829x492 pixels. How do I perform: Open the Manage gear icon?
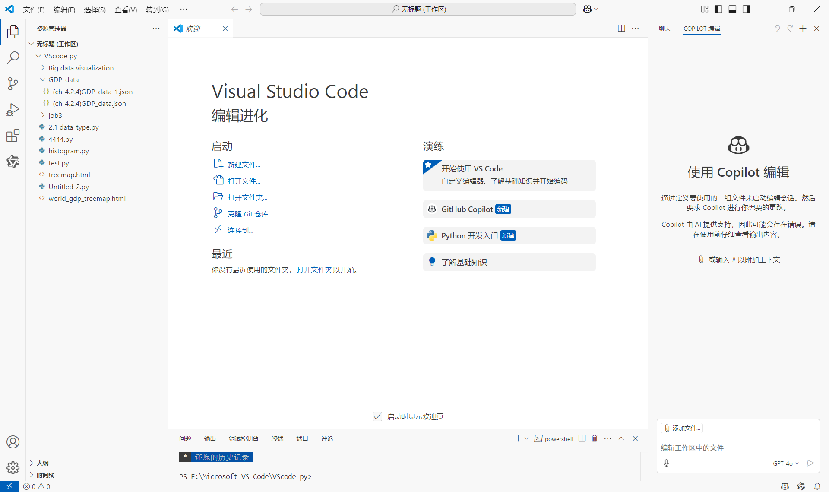coord(13,468)
